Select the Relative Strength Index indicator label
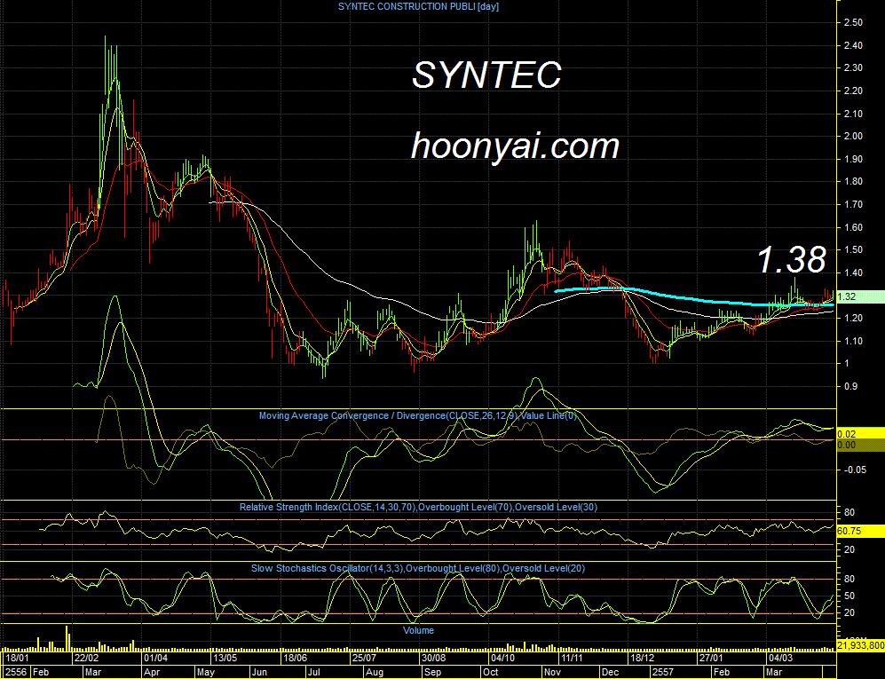Screen dimensions: 885x679 click(418, 508)
